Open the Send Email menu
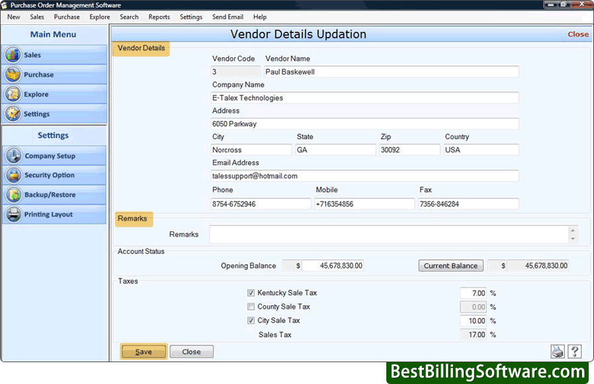594x384 pixels. 228,17
